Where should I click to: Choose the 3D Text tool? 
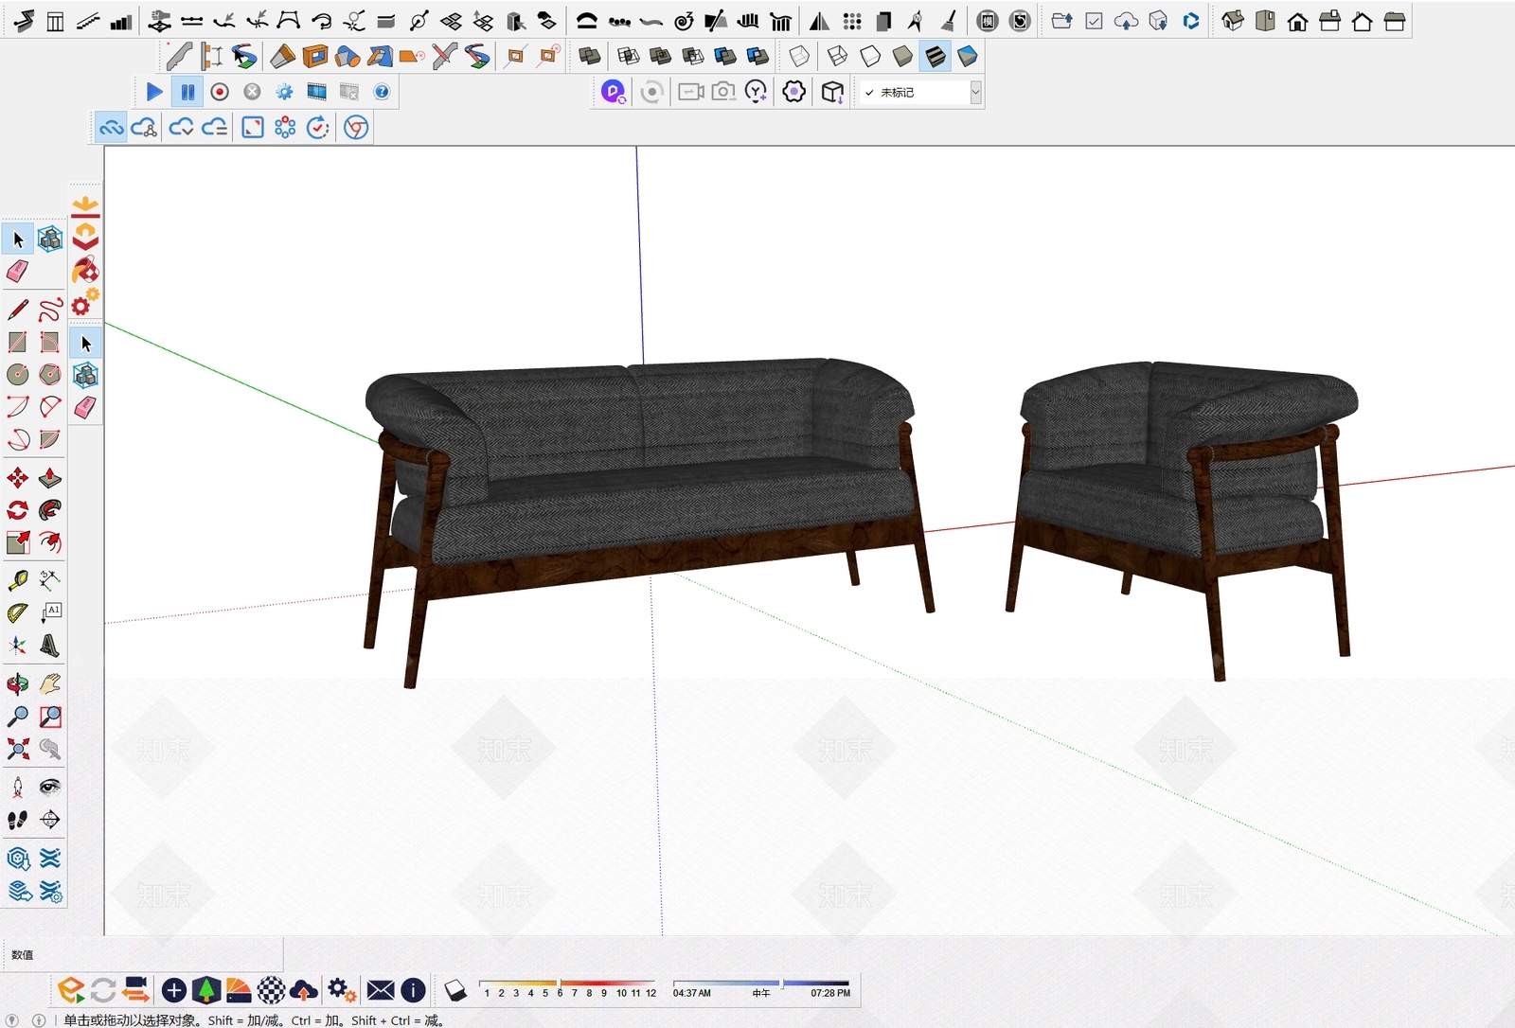(x=50, y=646)
